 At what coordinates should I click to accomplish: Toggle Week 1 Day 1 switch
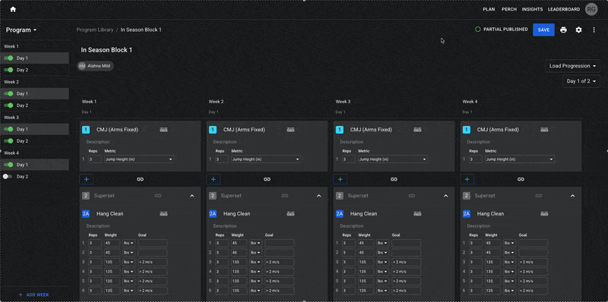pyautogui.click(x=8, y=58)
